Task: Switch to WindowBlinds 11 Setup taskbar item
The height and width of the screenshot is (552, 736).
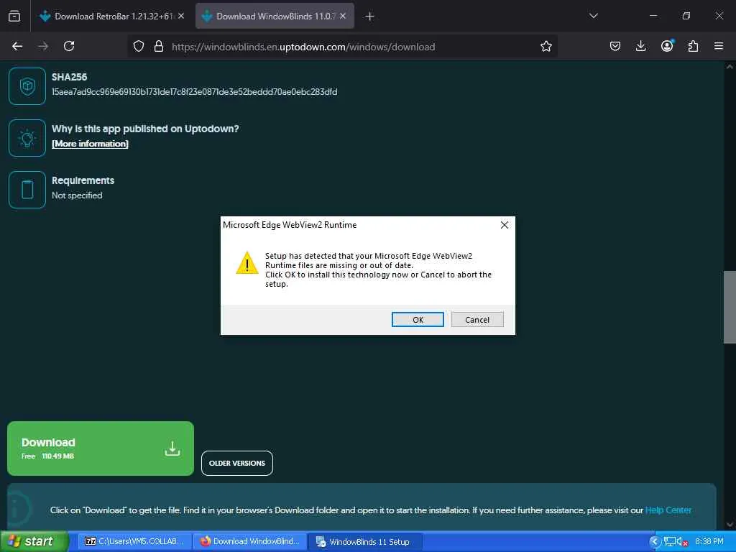Action: (365, 542)
